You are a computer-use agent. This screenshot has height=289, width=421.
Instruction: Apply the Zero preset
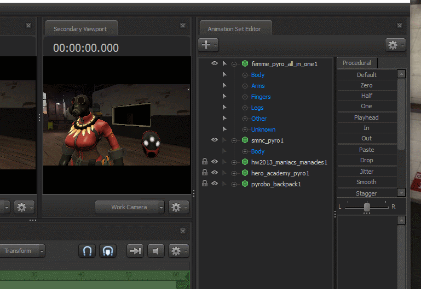(367, 85)
